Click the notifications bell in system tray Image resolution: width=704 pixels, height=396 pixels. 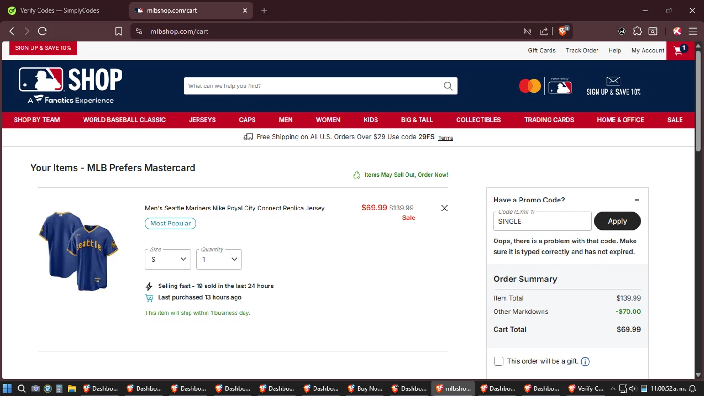[692, 388]
